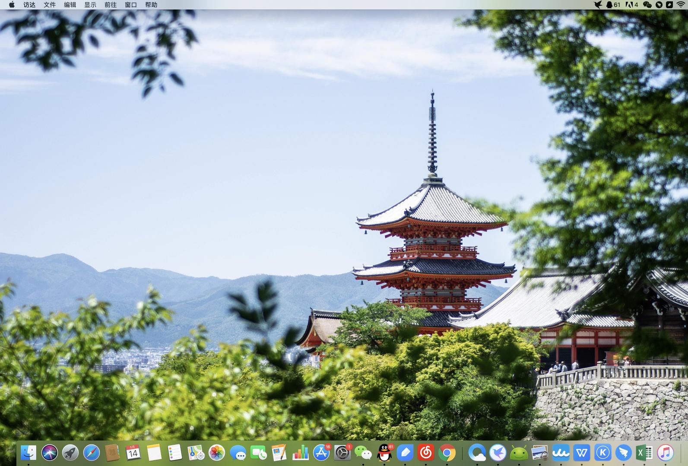
Task: Open Safari compass icon in Dock
Action: coord(92,453)
